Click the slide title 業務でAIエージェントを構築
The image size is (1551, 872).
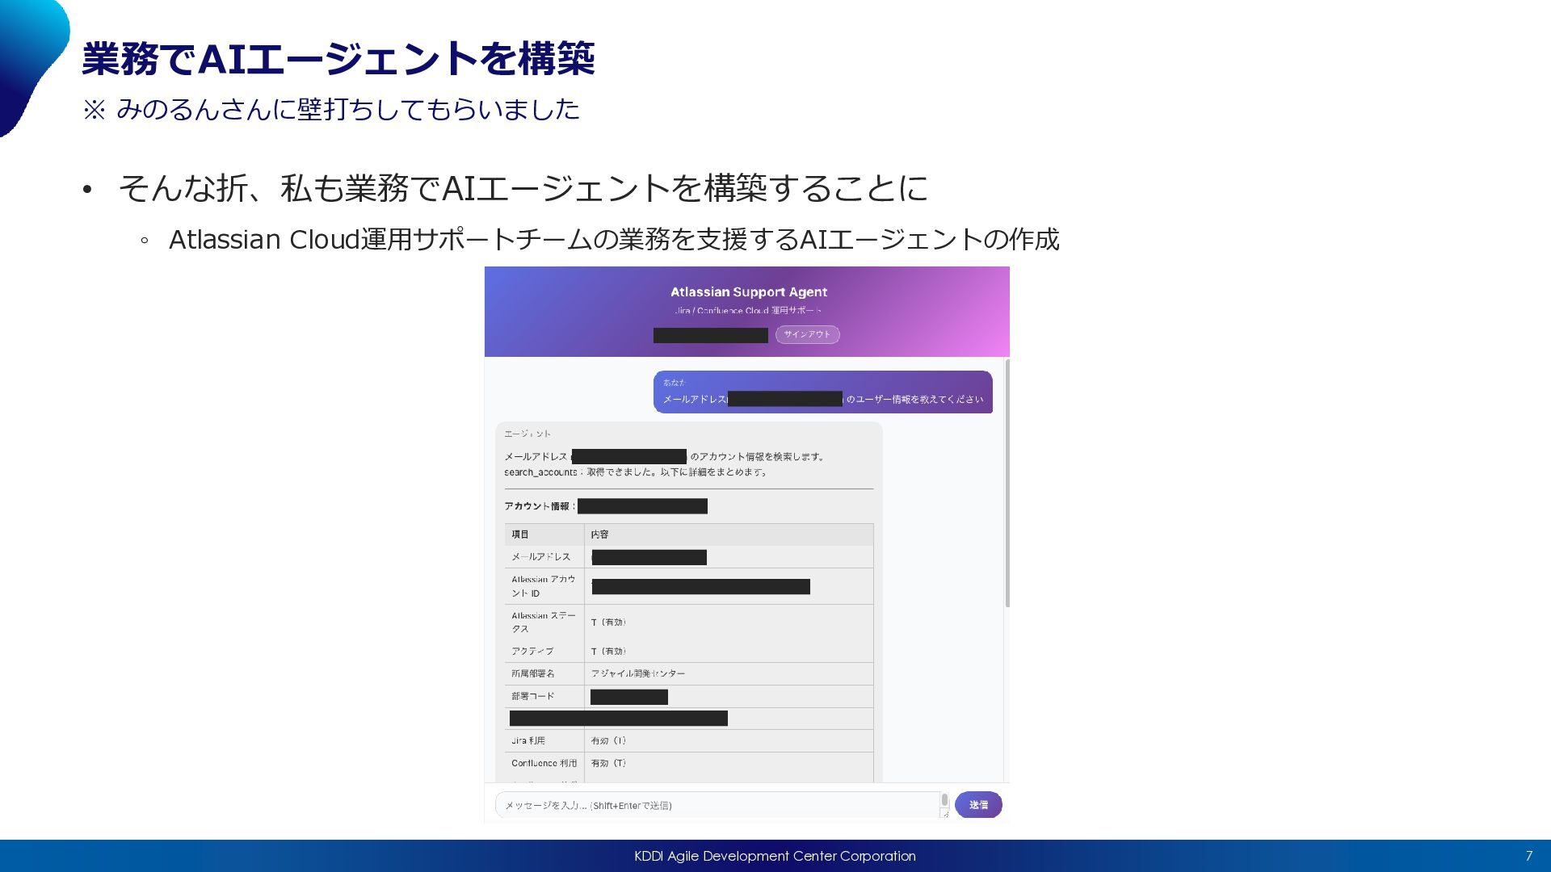(338, 59)
